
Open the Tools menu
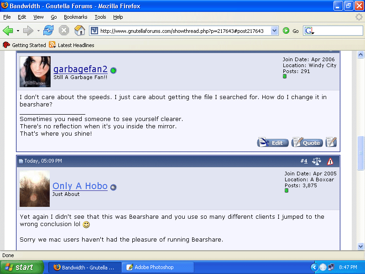coord(100,17)
